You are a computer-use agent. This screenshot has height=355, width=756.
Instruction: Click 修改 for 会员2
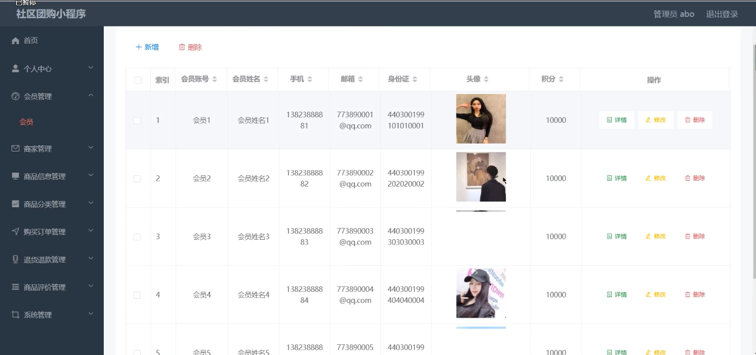(655, 179)
